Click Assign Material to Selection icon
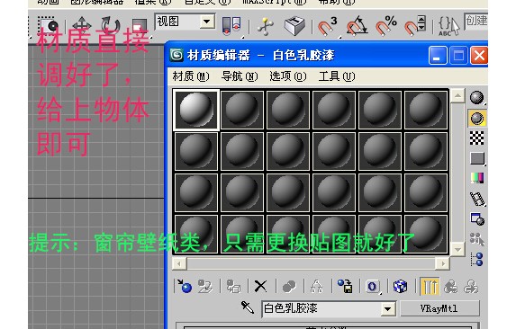 point(233,287)
